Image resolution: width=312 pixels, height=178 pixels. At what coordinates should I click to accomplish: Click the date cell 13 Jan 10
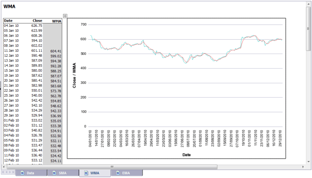[x=11, y=60]
